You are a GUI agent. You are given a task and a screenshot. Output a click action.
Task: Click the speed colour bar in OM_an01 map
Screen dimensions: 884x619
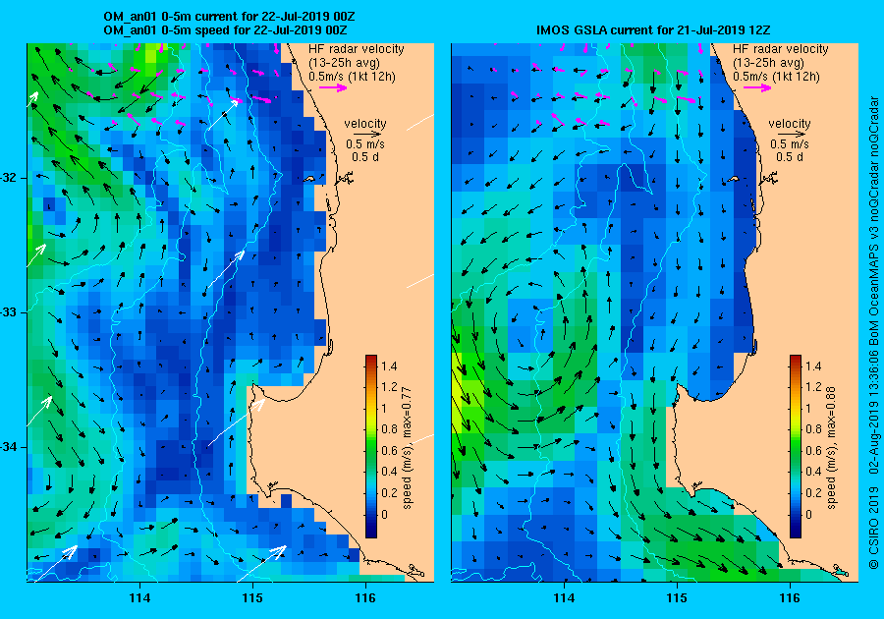click(371, 446)
